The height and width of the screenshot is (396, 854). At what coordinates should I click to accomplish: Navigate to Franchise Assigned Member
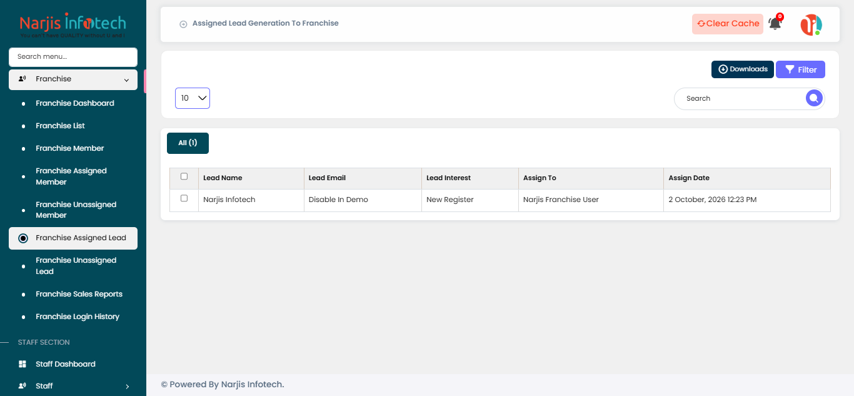point(71,176)
